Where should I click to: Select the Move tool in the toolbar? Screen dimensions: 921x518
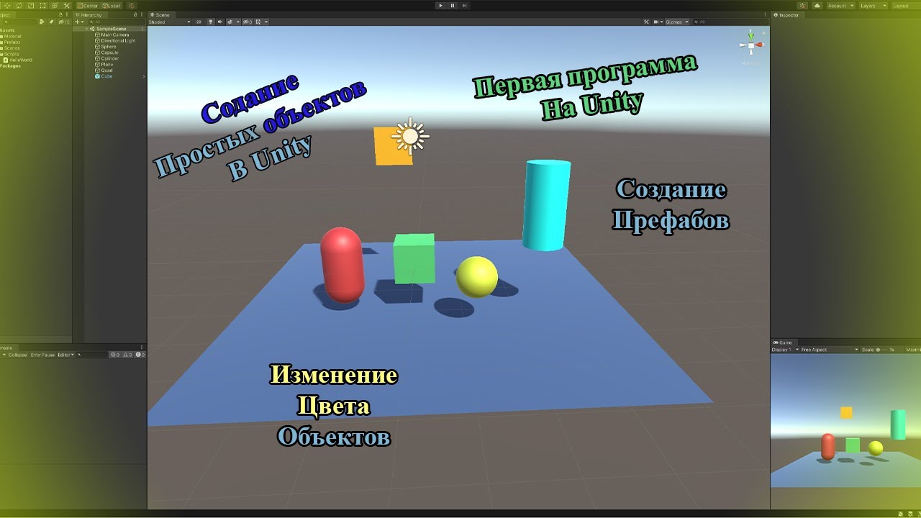tap(7, 6)
